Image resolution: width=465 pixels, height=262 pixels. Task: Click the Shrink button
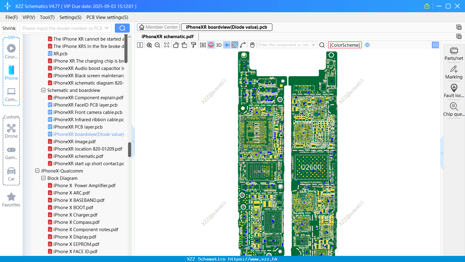9,28
